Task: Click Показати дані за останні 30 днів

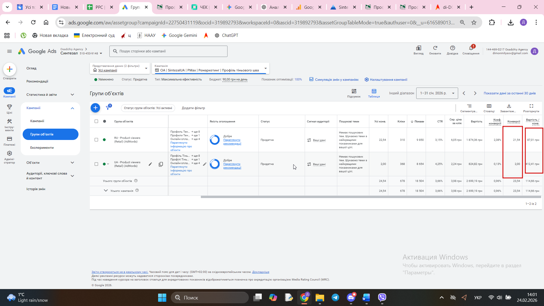Action: (x=509, y=93)
